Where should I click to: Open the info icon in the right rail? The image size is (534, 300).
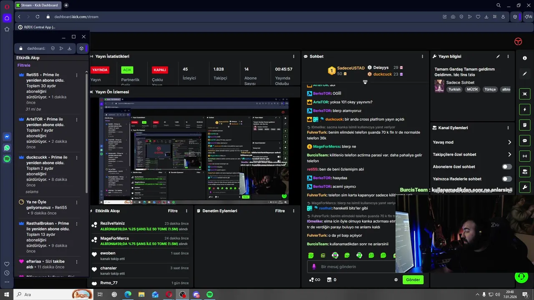coord(525,58)
